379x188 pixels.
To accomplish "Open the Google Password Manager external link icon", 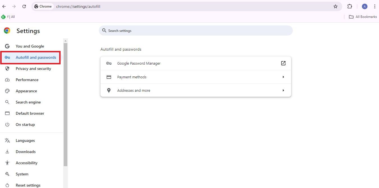I will coord(283,63).
